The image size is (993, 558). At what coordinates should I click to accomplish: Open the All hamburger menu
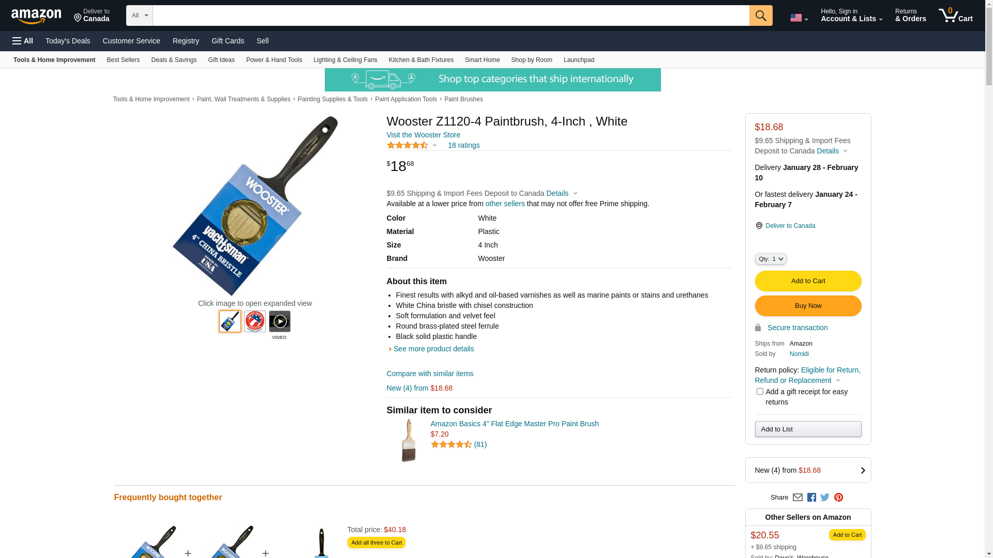23,41
